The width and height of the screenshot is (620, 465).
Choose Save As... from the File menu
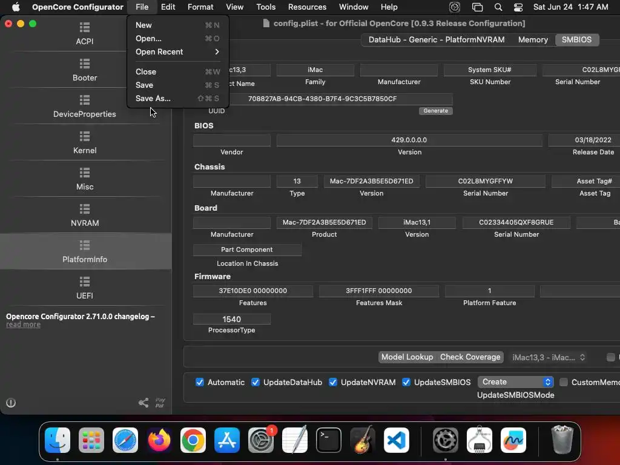point(177,99)
